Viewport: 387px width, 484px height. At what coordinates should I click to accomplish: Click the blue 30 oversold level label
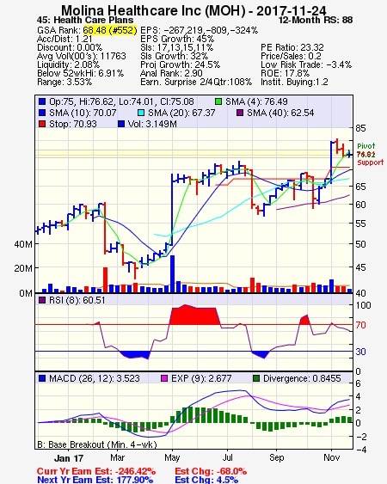[x=360, y=352]
